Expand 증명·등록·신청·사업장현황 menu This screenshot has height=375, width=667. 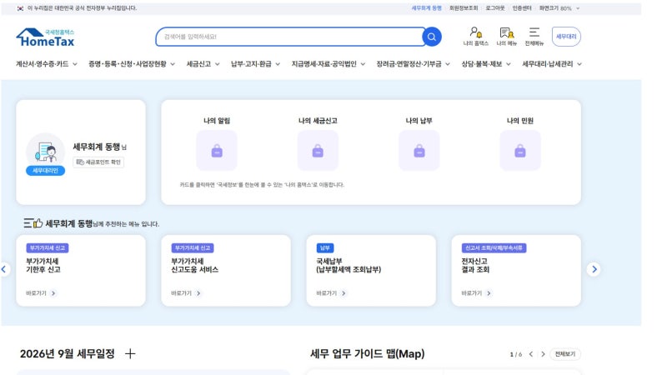132,64
